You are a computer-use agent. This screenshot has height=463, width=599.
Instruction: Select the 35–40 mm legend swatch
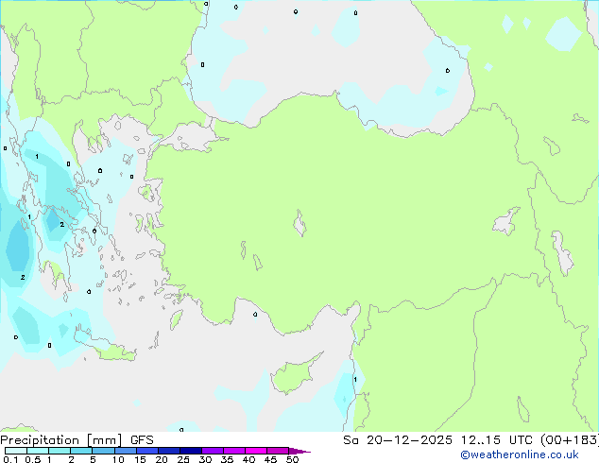[x=234, y=451]
